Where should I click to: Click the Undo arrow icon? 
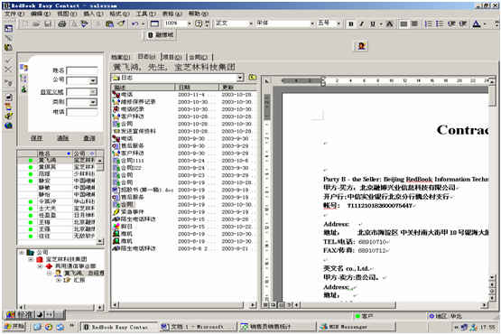click(135, 23)
